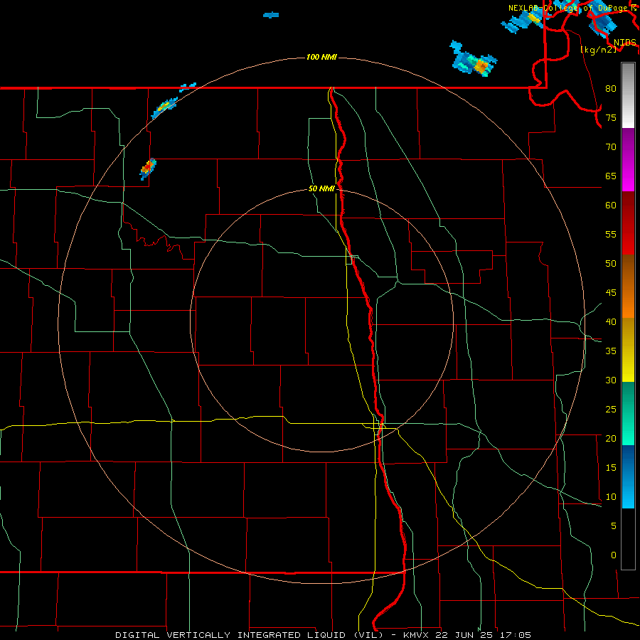Select the 45 value on the scale
640x640 pixels.
(611, 293)
